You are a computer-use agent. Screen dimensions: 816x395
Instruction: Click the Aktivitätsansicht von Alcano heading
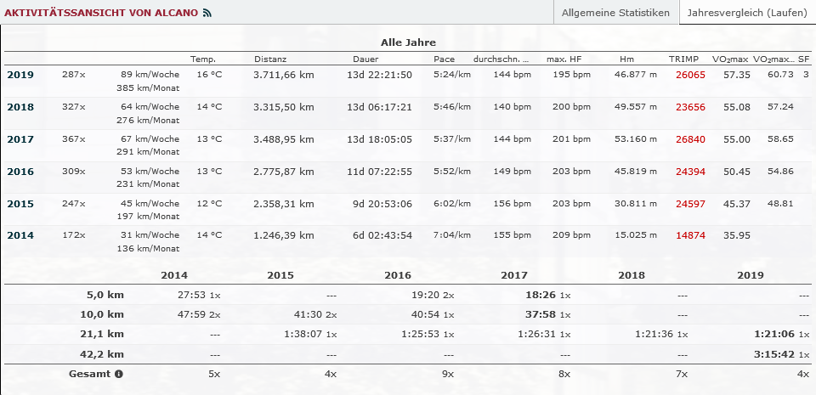pyautogui.click(x=101, y=14)
